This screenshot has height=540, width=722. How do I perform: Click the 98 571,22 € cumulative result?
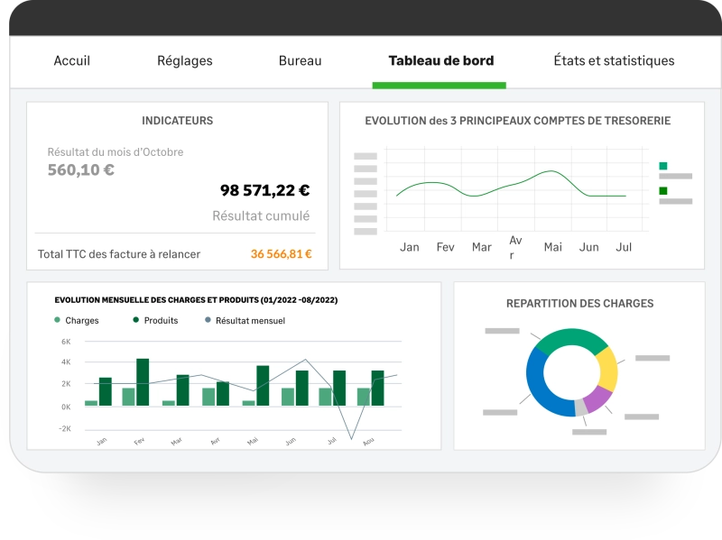point(264,190)
